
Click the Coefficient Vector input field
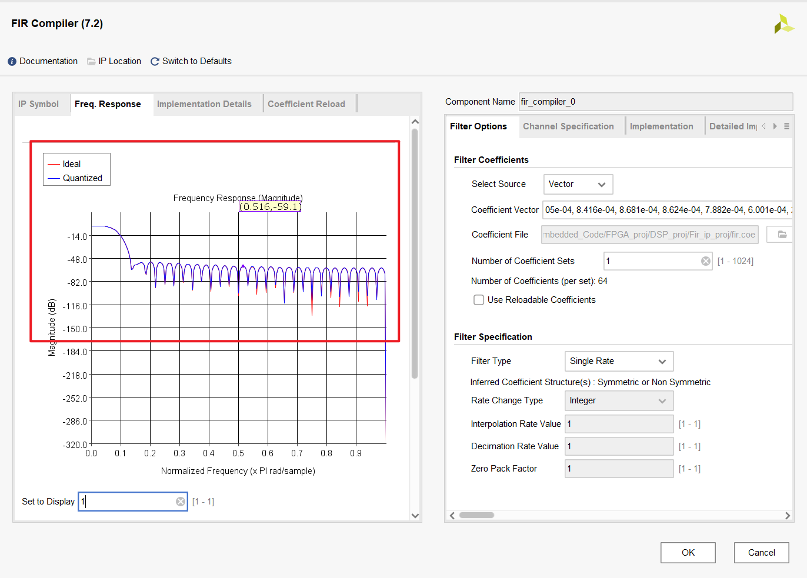click(x=668, y=210)
